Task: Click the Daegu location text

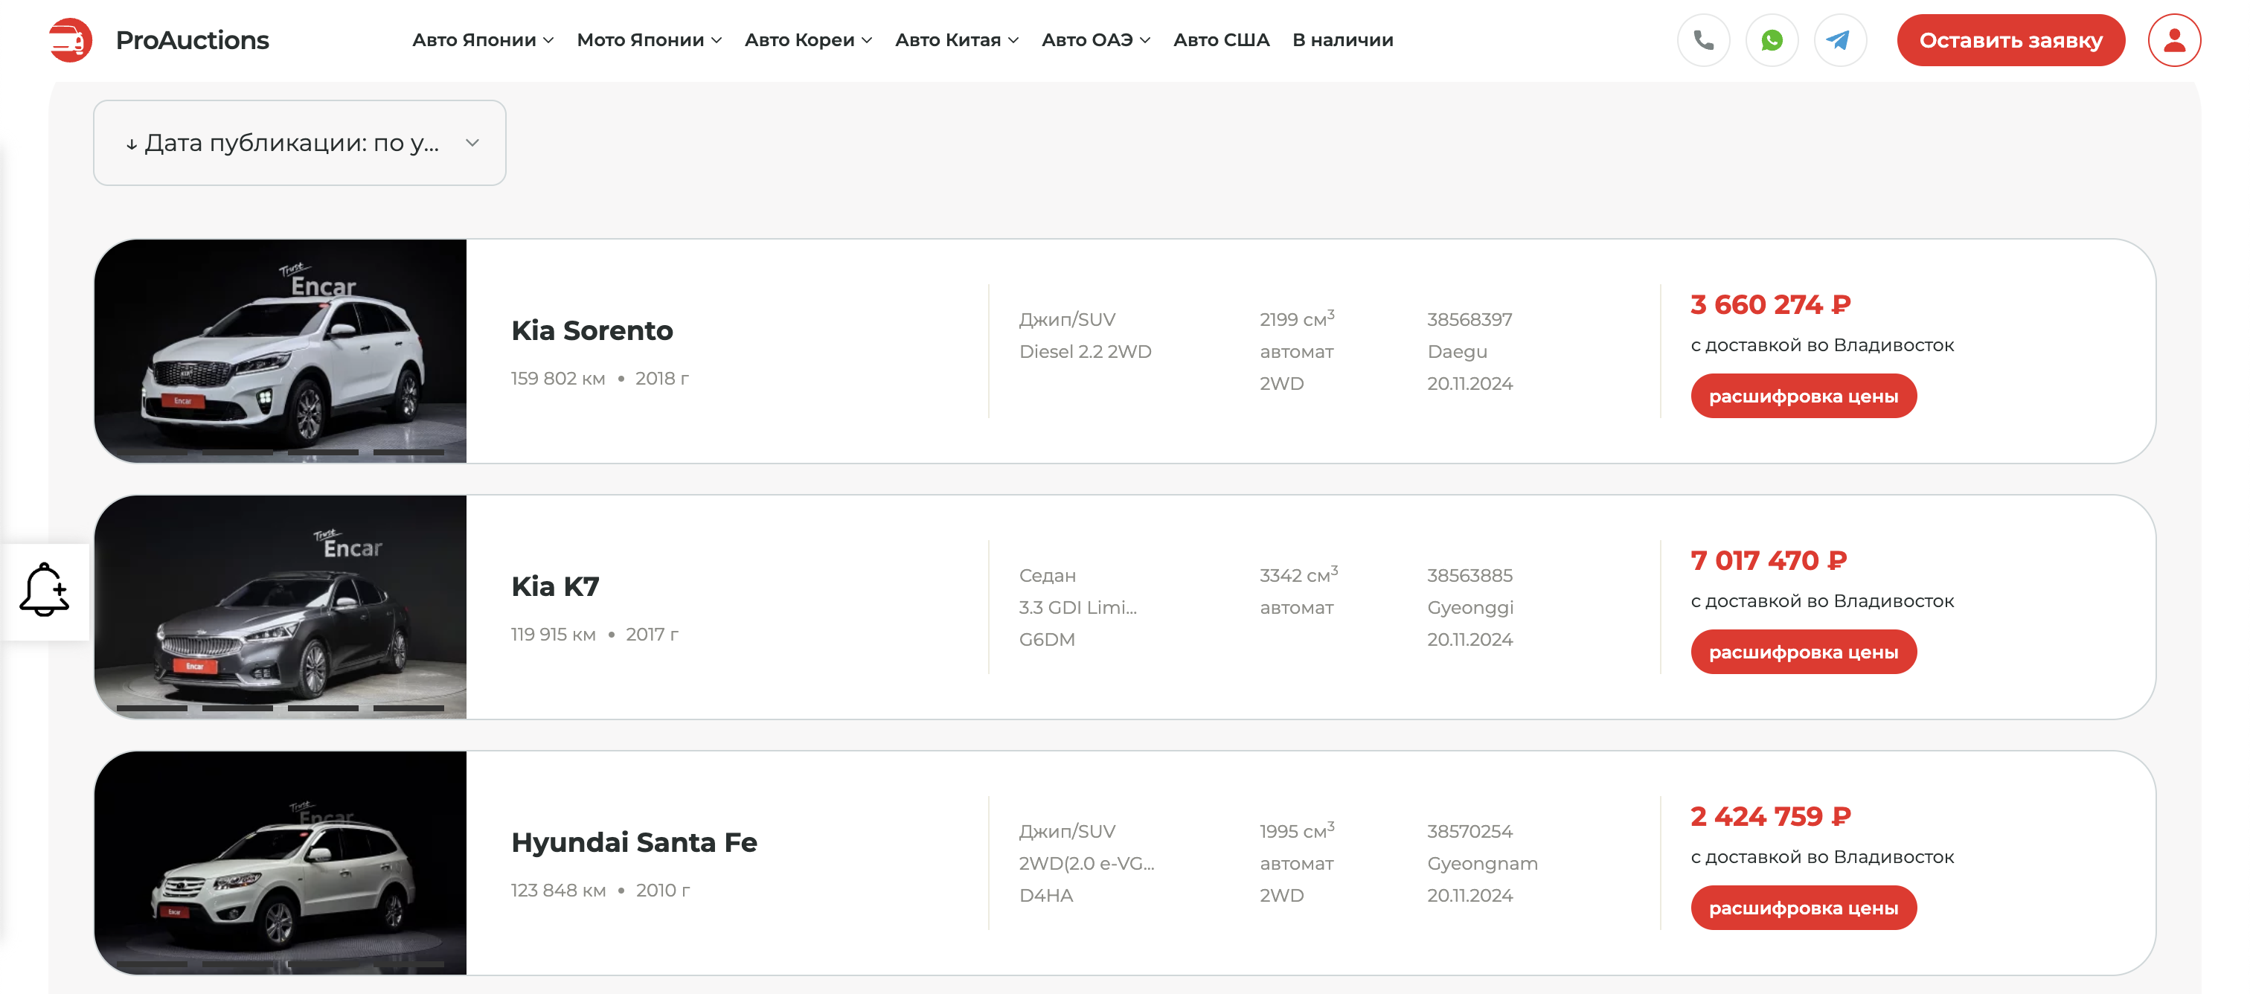Action: tap(1457, 352)
